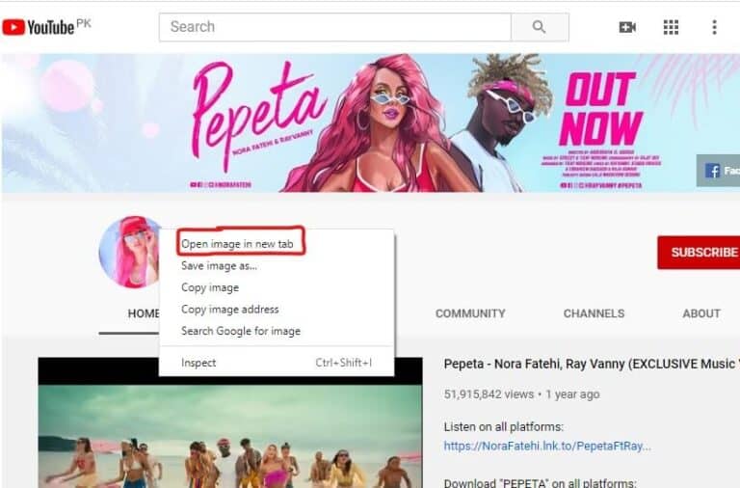Open the NoraFatehi.lnk.to description link
Screen dimensions: 740x488
click(x=547, y=446)
